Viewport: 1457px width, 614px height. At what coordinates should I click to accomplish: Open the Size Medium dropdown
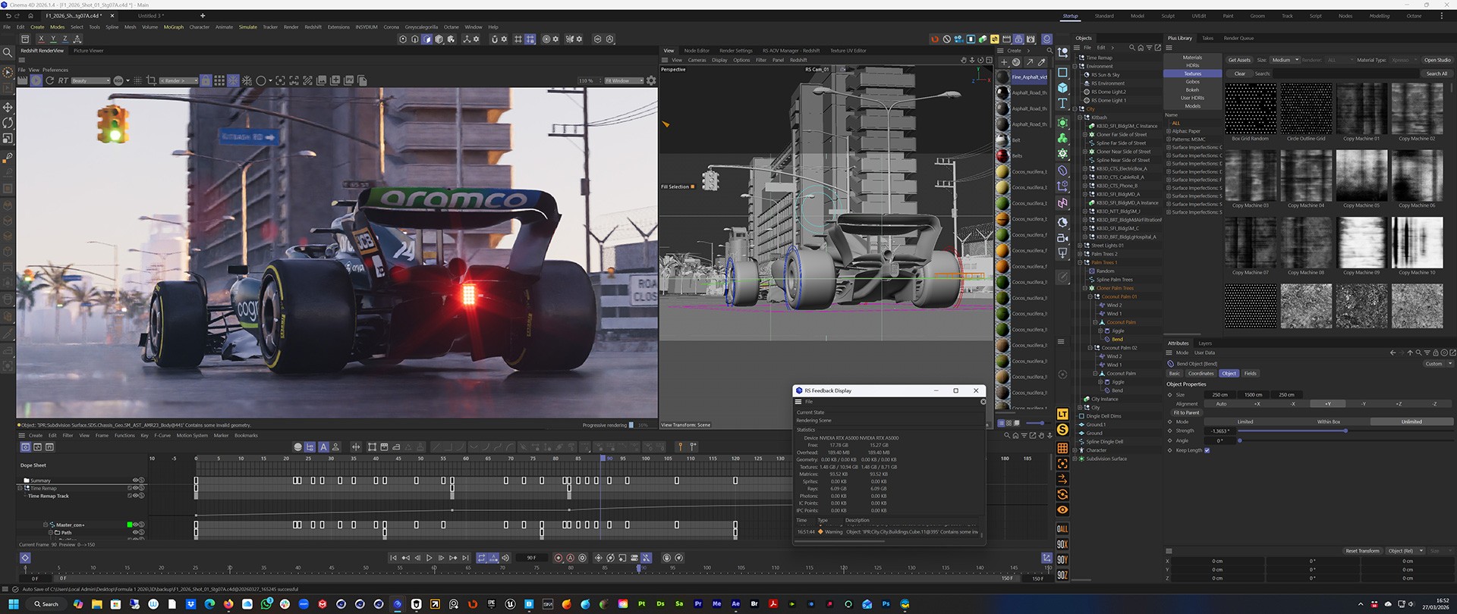pyautogui.click(x=1285, y=60)
